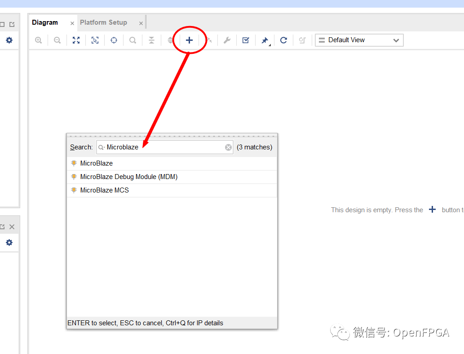
Task: Select MicroBlaze from IP results
Action: pyautogui.click(x=172, y=163)
